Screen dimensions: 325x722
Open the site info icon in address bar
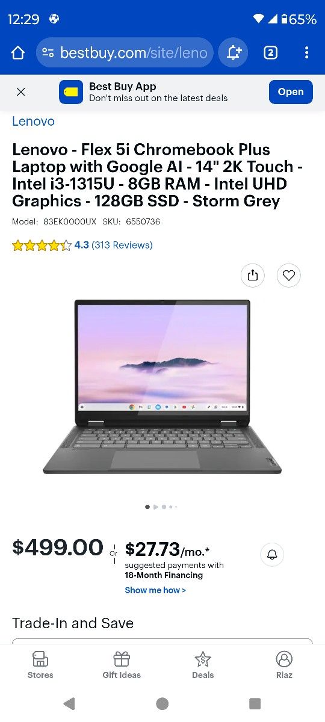point(48,53)
